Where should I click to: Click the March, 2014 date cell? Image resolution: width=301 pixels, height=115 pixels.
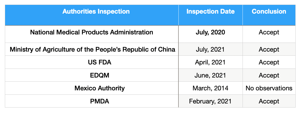pos(210,88)
